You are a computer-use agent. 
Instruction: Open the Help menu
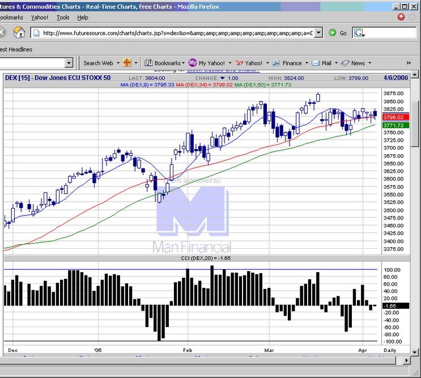pos(82,18)
